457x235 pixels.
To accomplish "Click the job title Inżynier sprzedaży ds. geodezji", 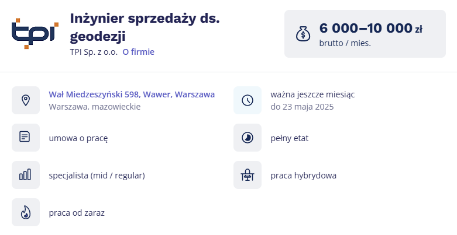I will coord(145,27).
